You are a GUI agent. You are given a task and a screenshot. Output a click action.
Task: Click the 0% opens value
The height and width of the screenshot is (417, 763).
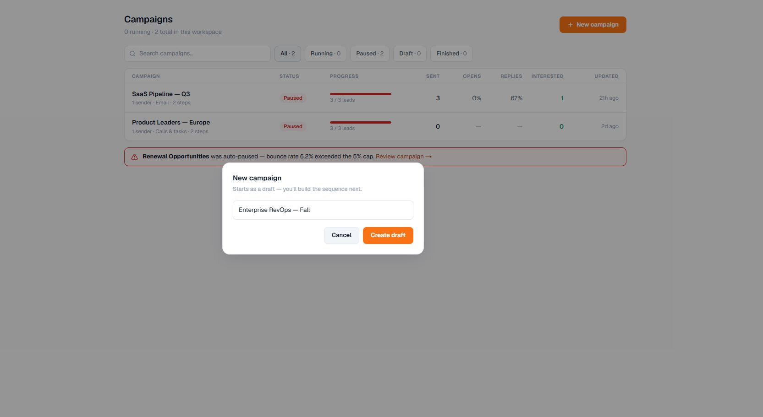tap(477, 98)
